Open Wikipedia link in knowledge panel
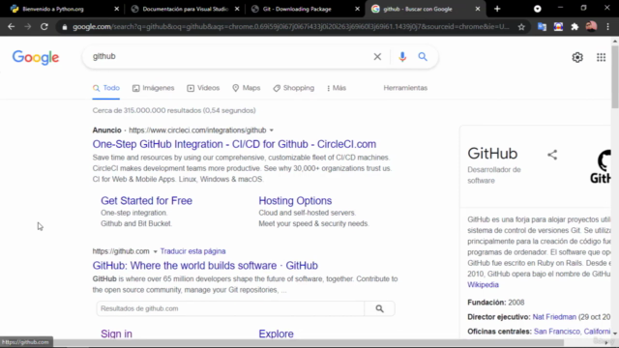Screen dimensions: 619x348 [x=483, y=284]
